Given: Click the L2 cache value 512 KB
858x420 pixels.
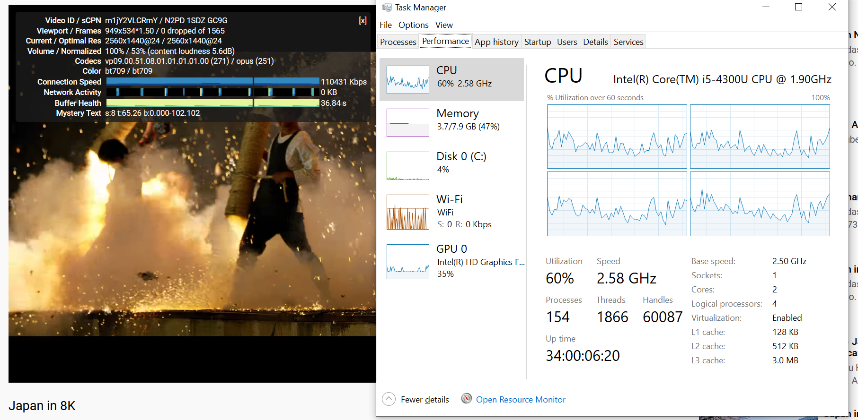Looking at the screenshot, I should click(785, 346).
